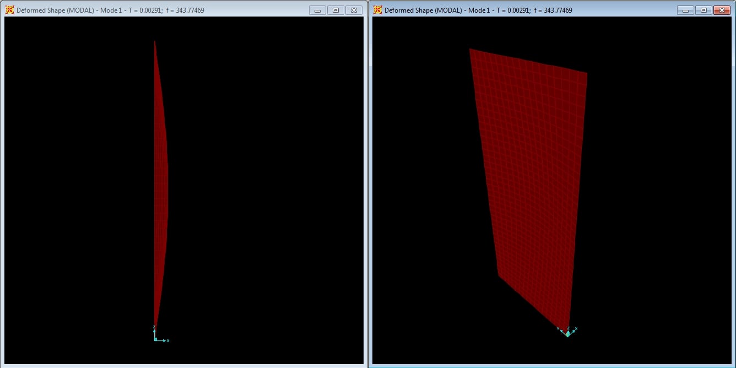Close the left Deformed Shape window
Screen dimensions: 736x368
(353, 10)
